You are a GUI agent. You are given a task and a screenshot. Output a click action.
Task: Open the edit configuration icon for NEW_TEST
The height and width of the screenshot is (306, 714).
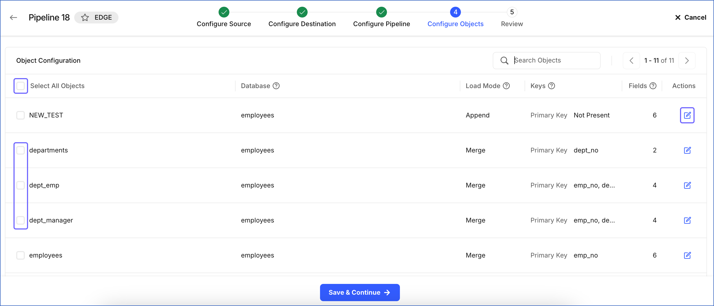pyautogui.click(x=687, y=115)
